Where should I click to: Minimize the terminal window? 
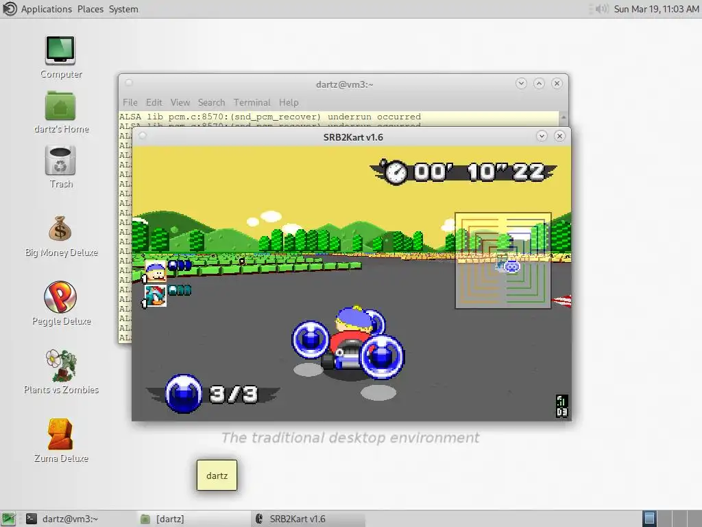(x=521, y=83)
